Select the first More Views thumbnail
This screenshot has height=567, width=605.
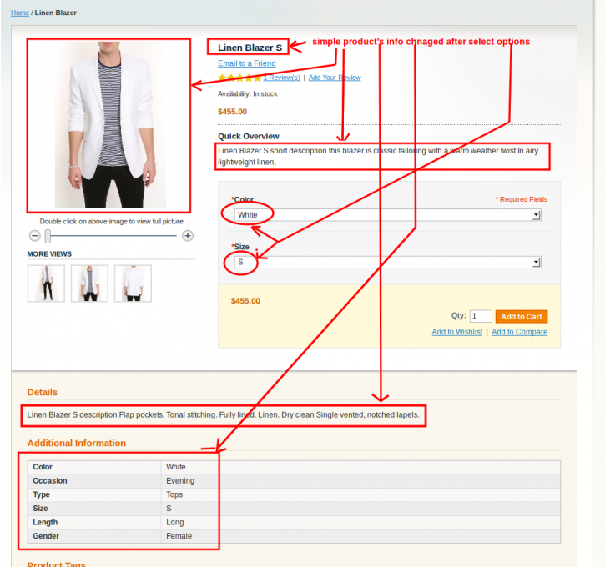46,283
